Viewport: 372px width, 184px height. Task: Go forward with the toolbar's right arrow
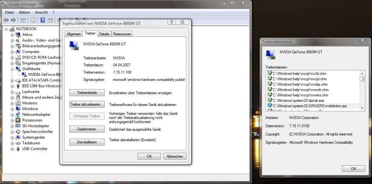pos(13,20)
